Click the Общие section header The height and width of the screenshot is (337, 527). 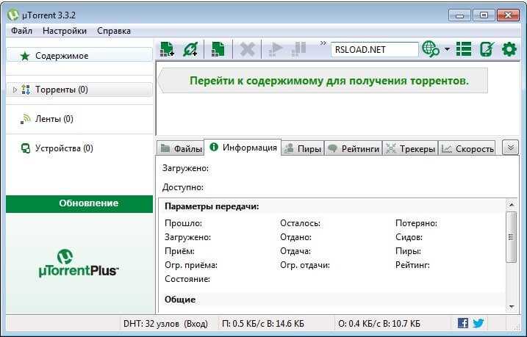(180, 300)
